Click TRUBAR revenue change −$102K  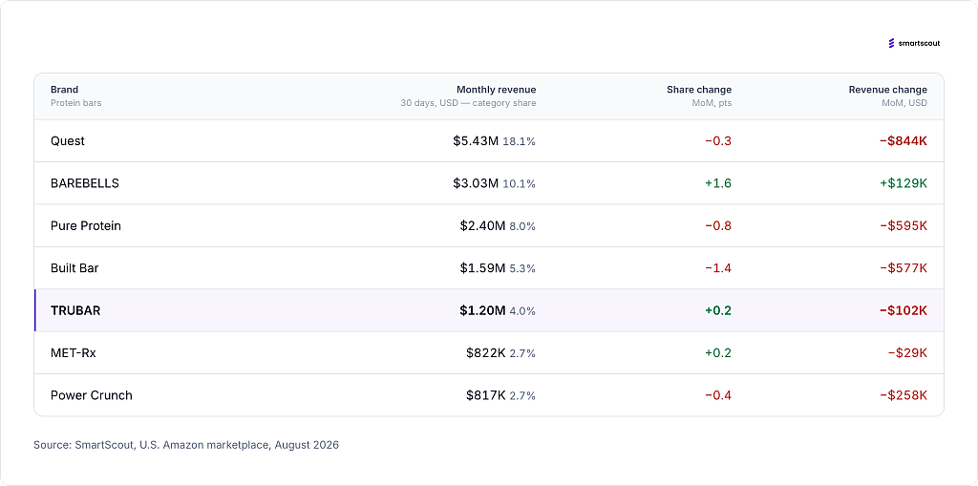coord(904,310)
